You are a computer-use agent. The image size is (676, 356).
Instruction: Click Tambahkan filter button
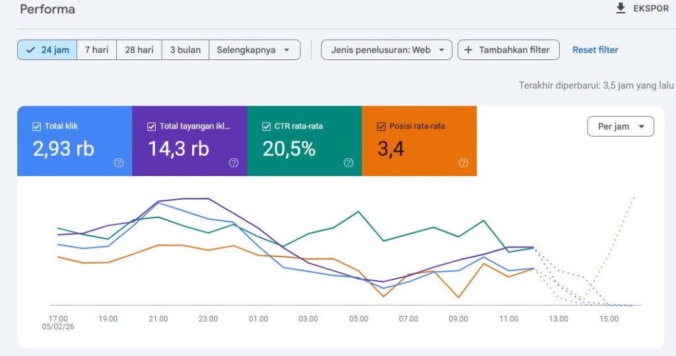point(509,50)
